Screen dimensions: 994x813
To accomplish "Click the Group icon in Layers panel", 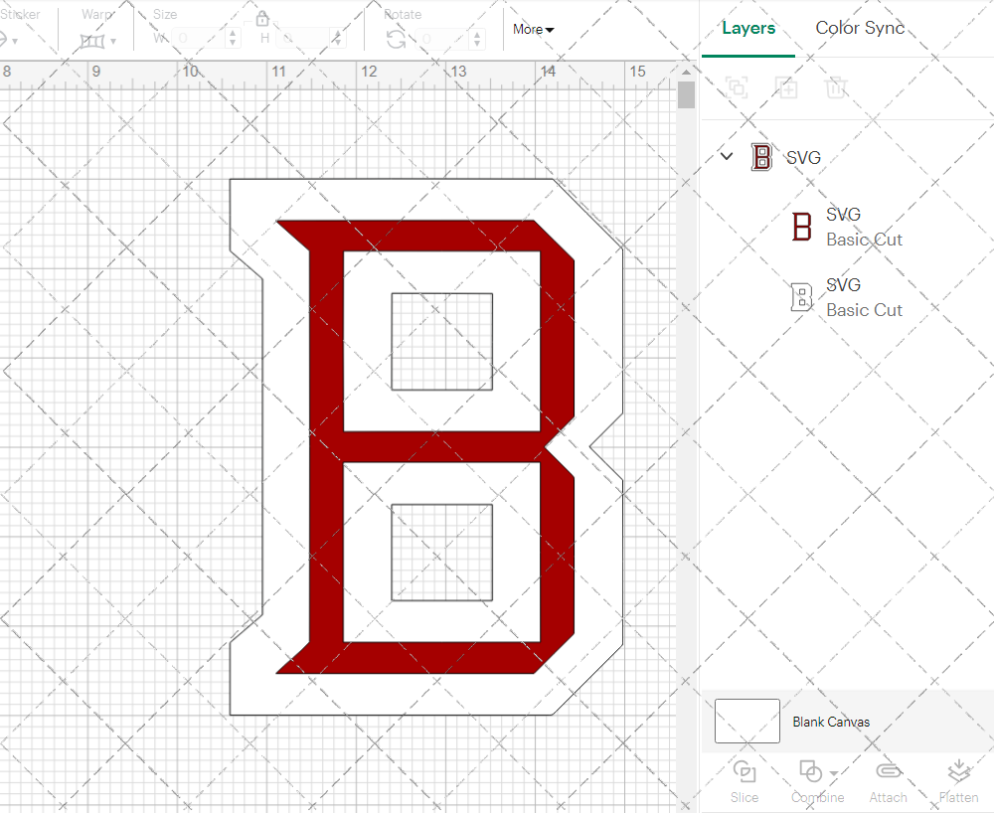I will tap(738, 87).
